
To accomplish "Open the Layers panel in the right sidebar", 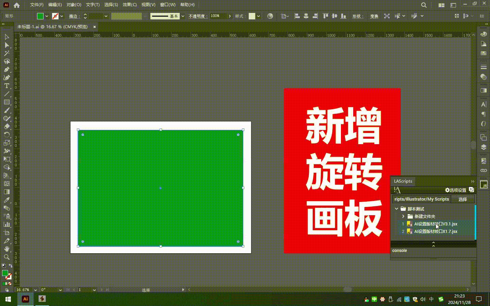I will [483, 147].
